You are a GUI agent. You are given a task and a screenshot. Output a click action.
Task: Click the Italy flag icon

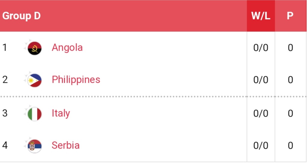pos(34,114)
